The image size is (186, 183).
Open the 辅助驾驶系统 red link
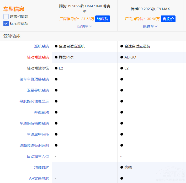pyautogui.click(x=38, y=57)
